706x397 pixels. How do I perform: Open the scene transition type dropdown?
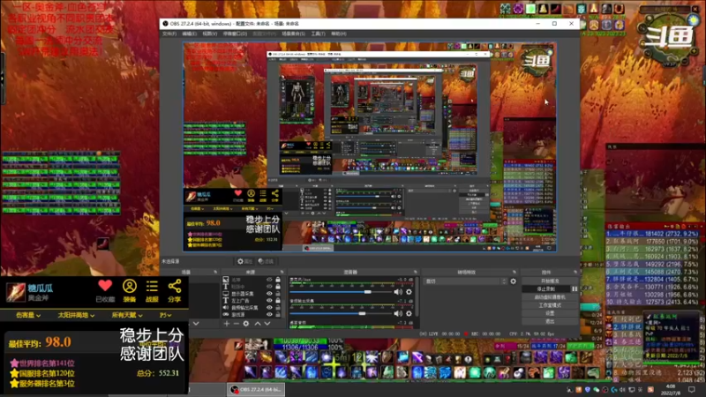point(466,281)
